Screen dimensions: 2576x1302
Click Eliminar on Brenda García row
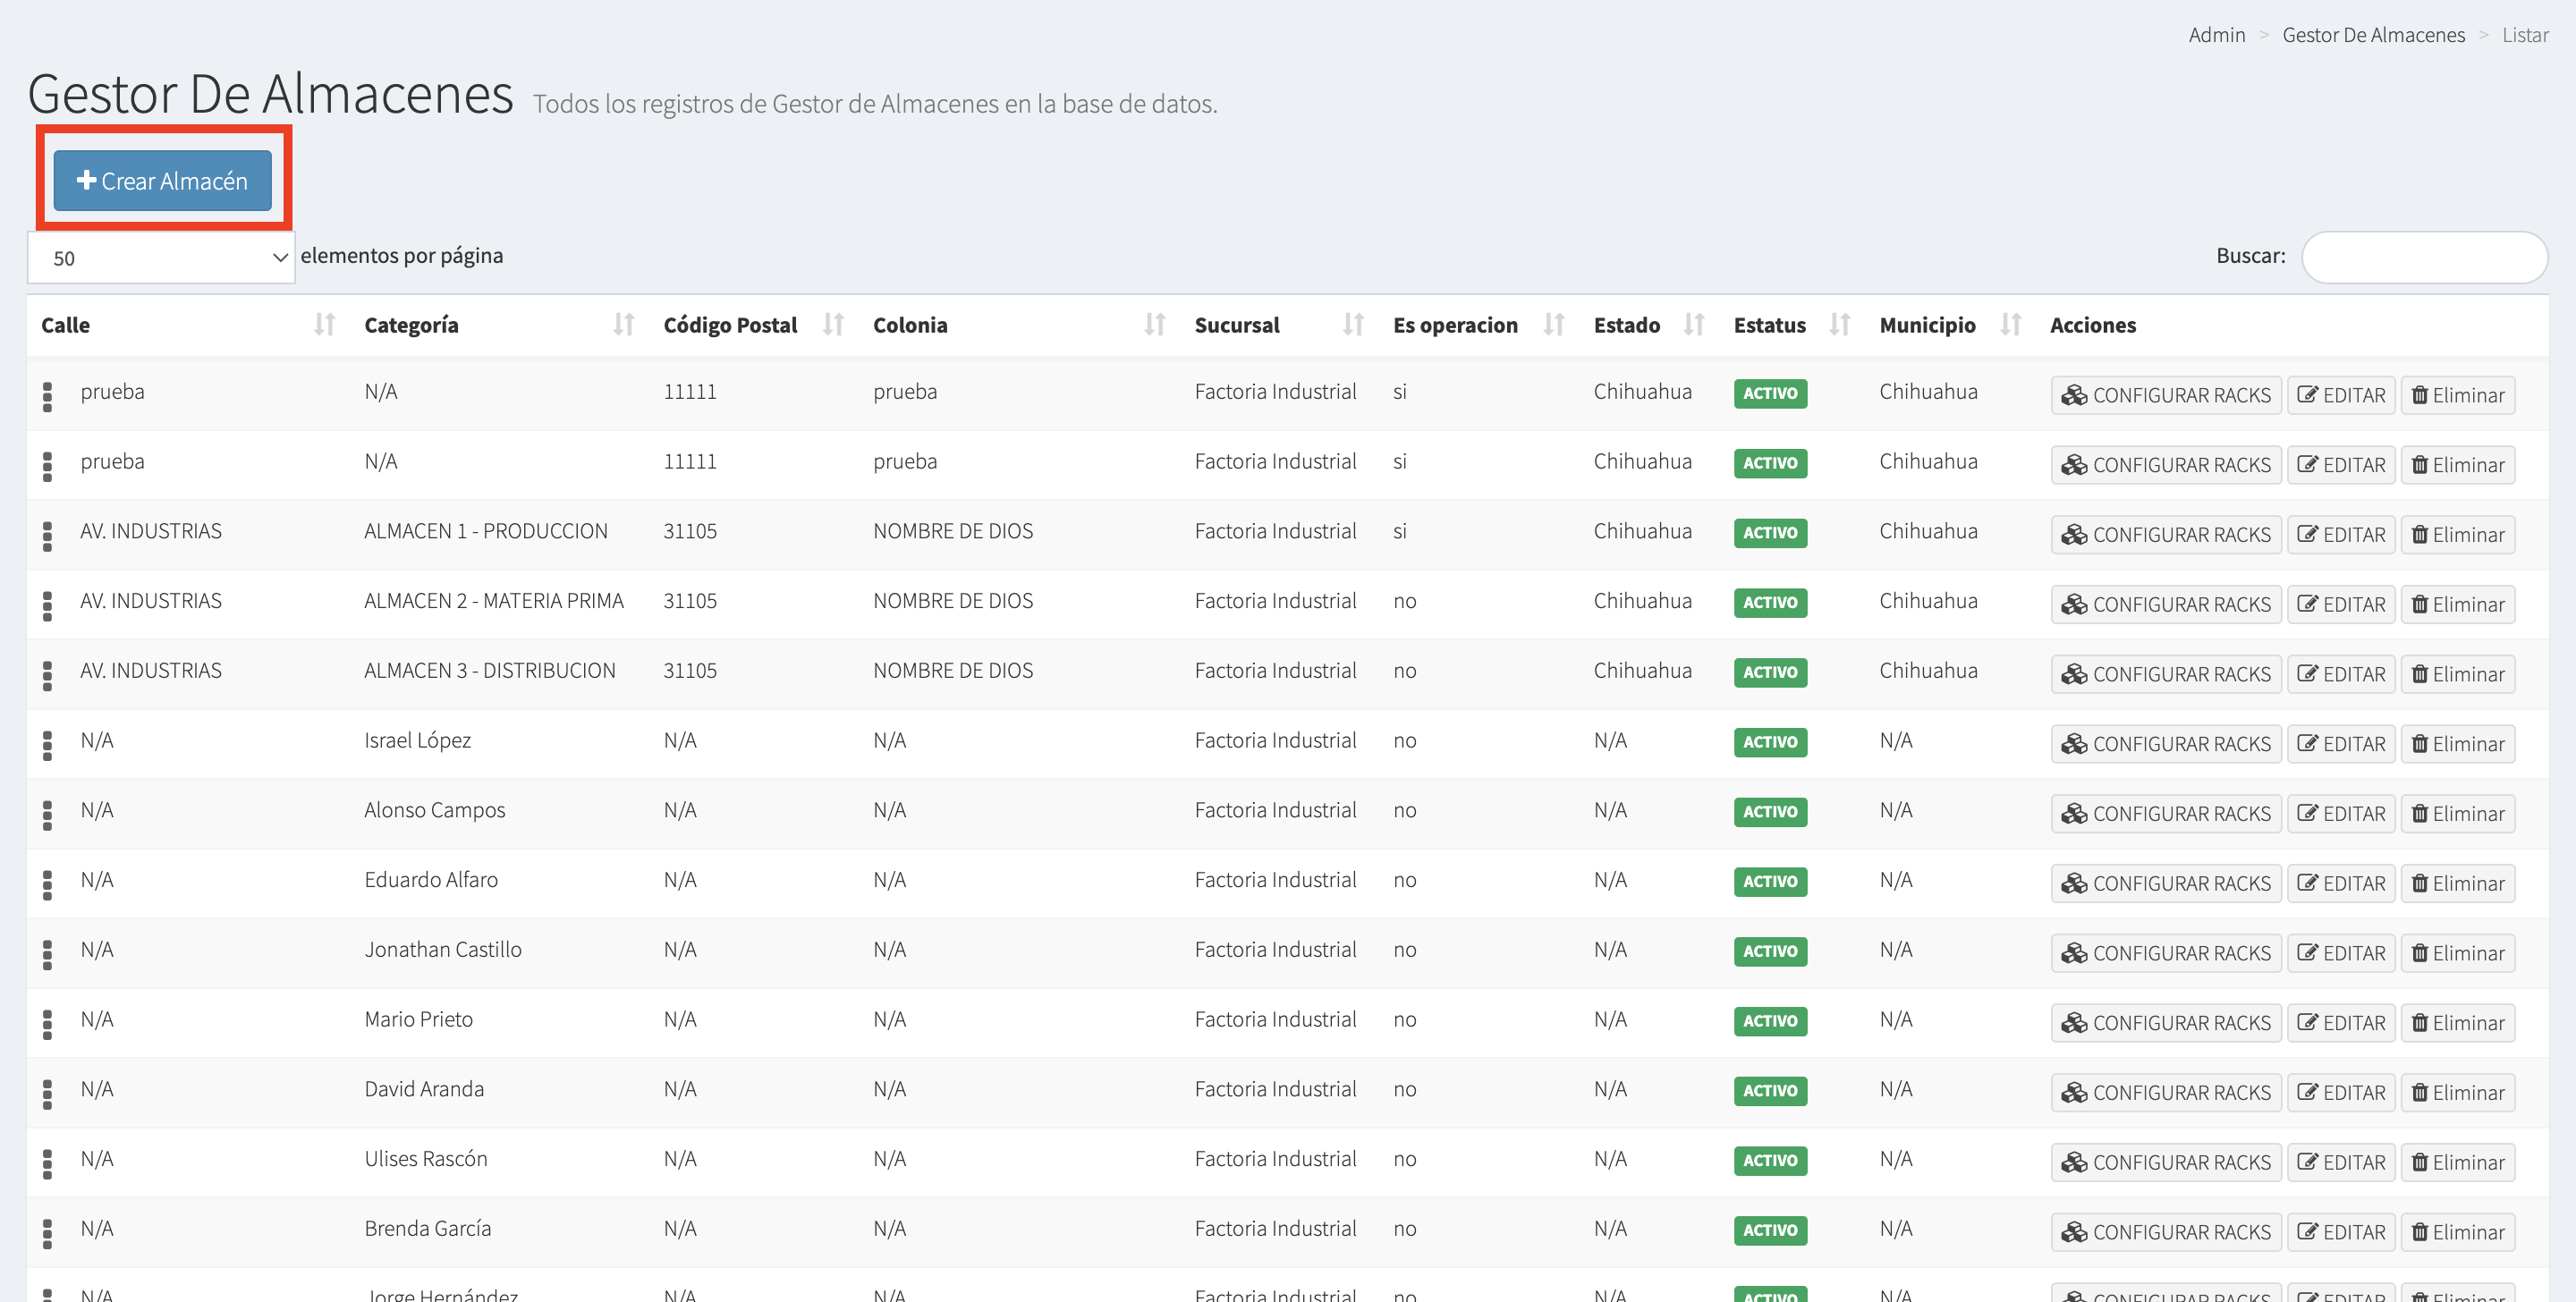pyautogui.click(x=2457, y=1232)
